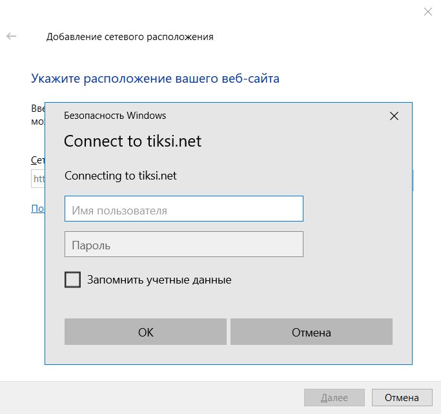Image resolution: width=441 pixels, height=414 pixels.
Task: Tick the Запомнить учетные данные checkbox
Action: (x=73, y=280)
